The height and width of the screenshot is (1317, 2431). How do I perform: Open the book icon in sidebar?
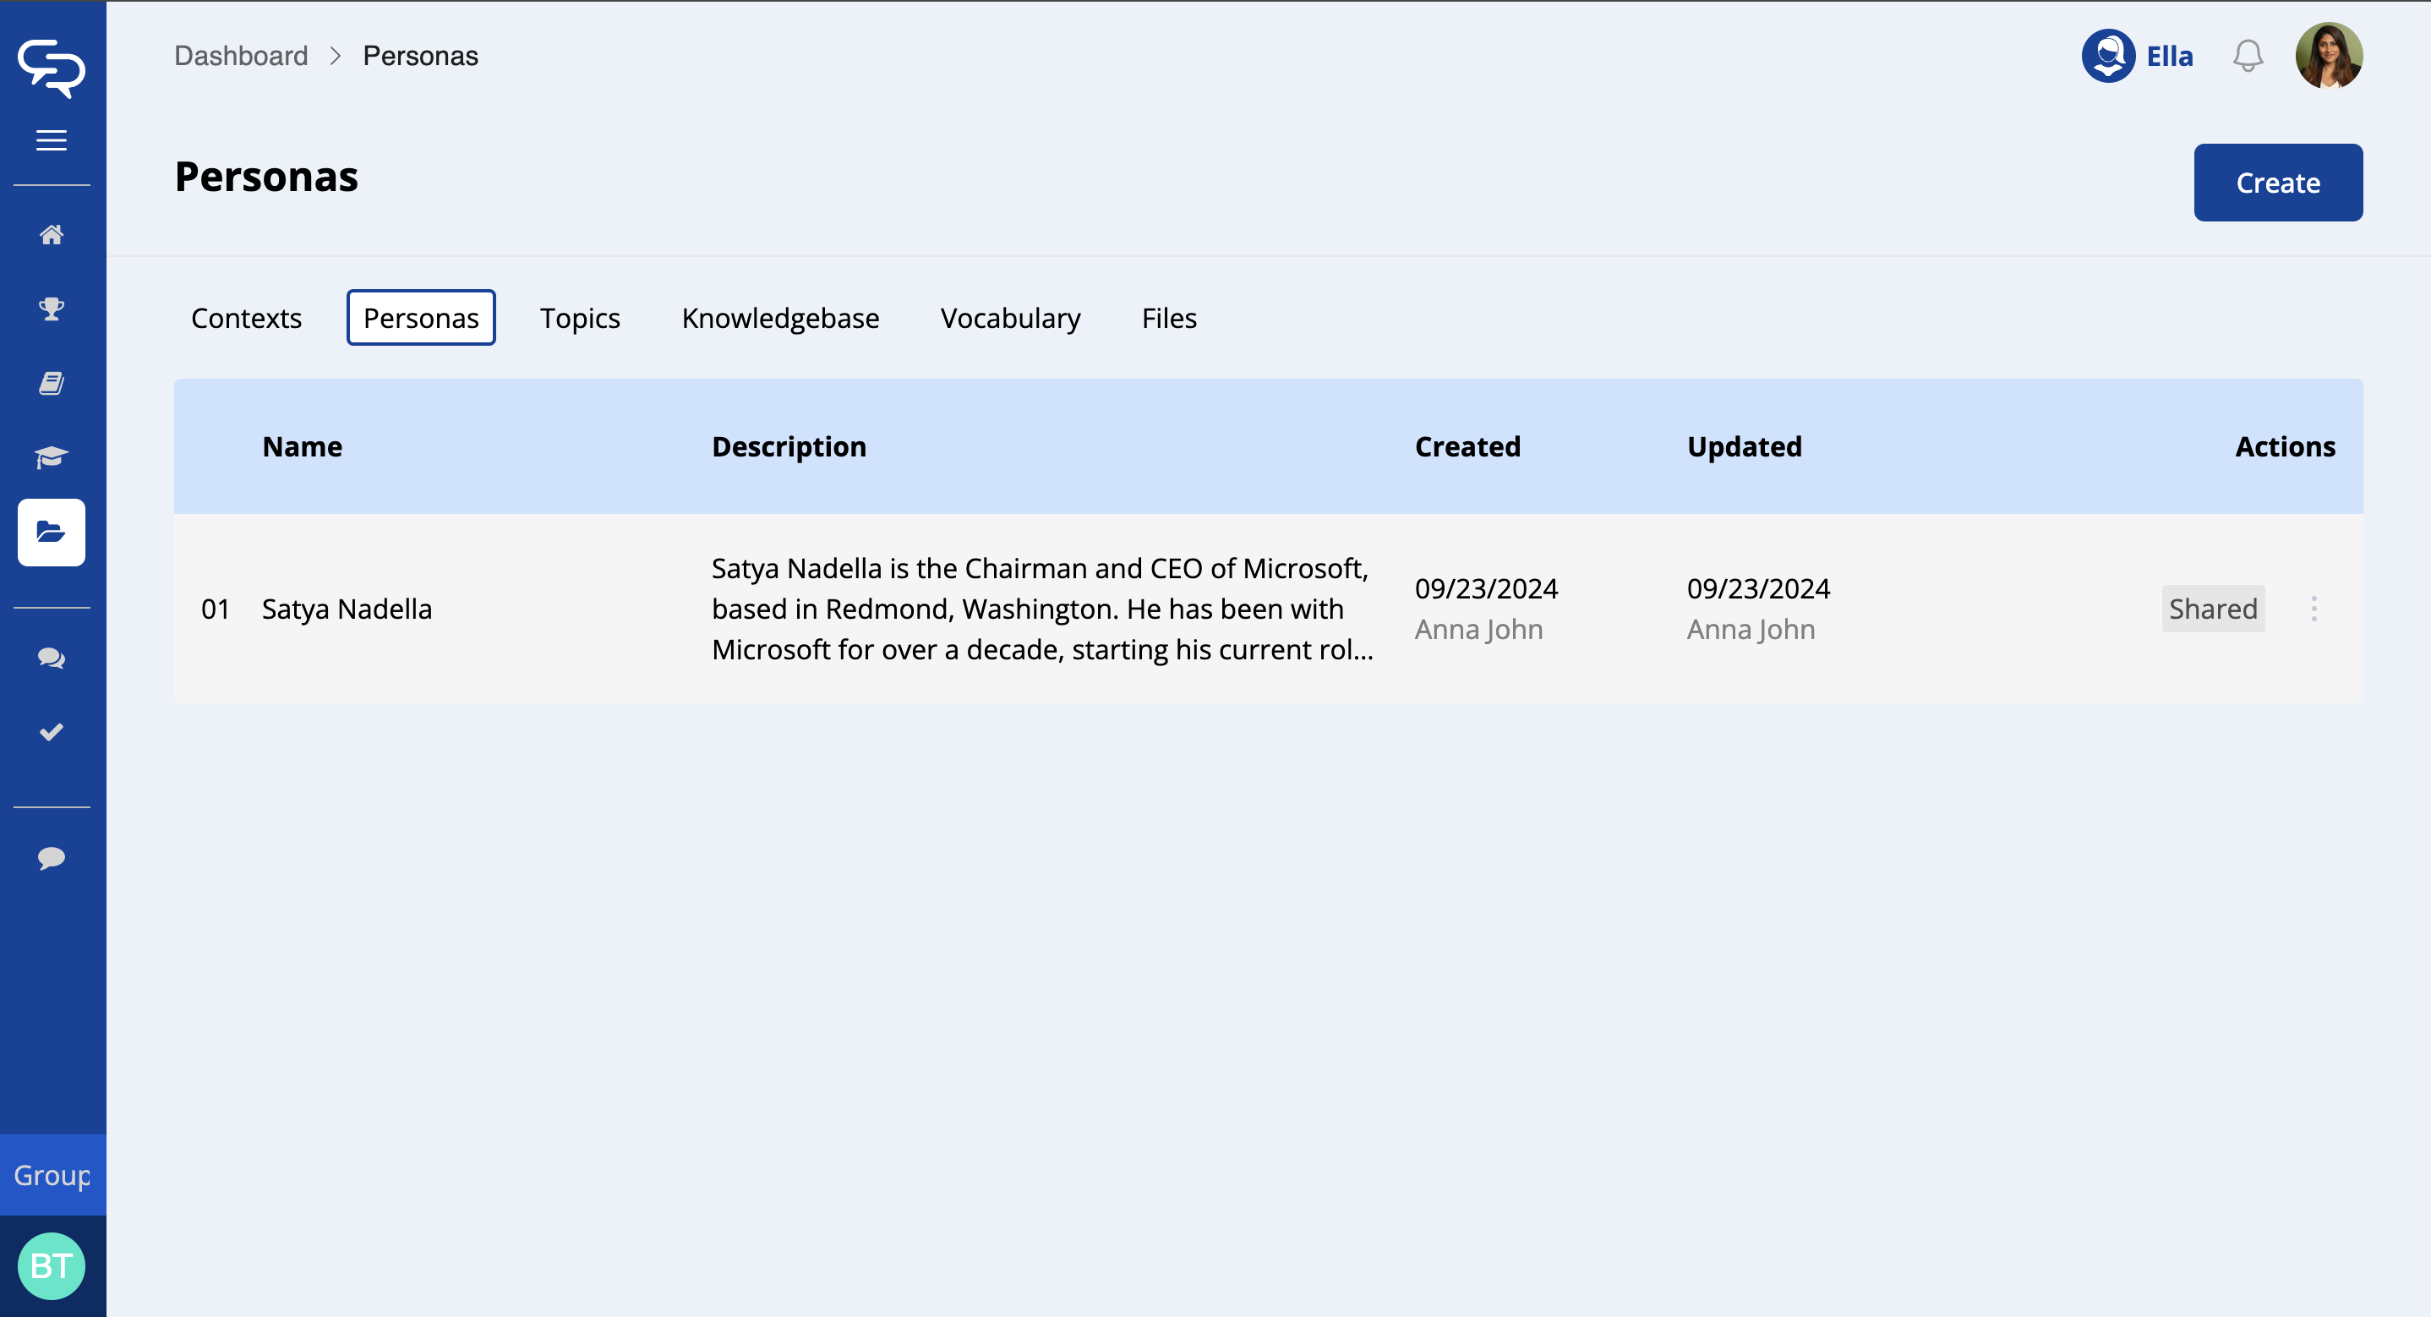tap(51, 383)
